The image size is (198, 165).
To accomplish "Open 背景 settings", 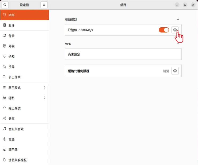I will (x=25, y=36).
